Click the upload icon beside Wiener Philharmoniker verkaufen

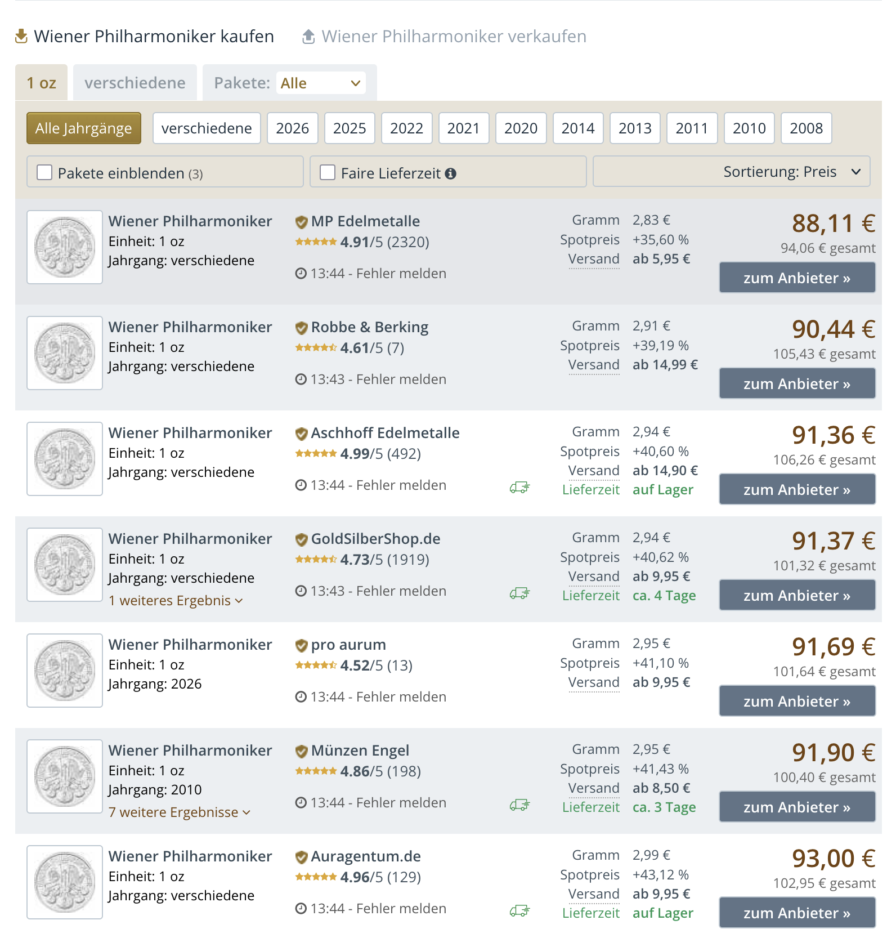tap(308, 37)
